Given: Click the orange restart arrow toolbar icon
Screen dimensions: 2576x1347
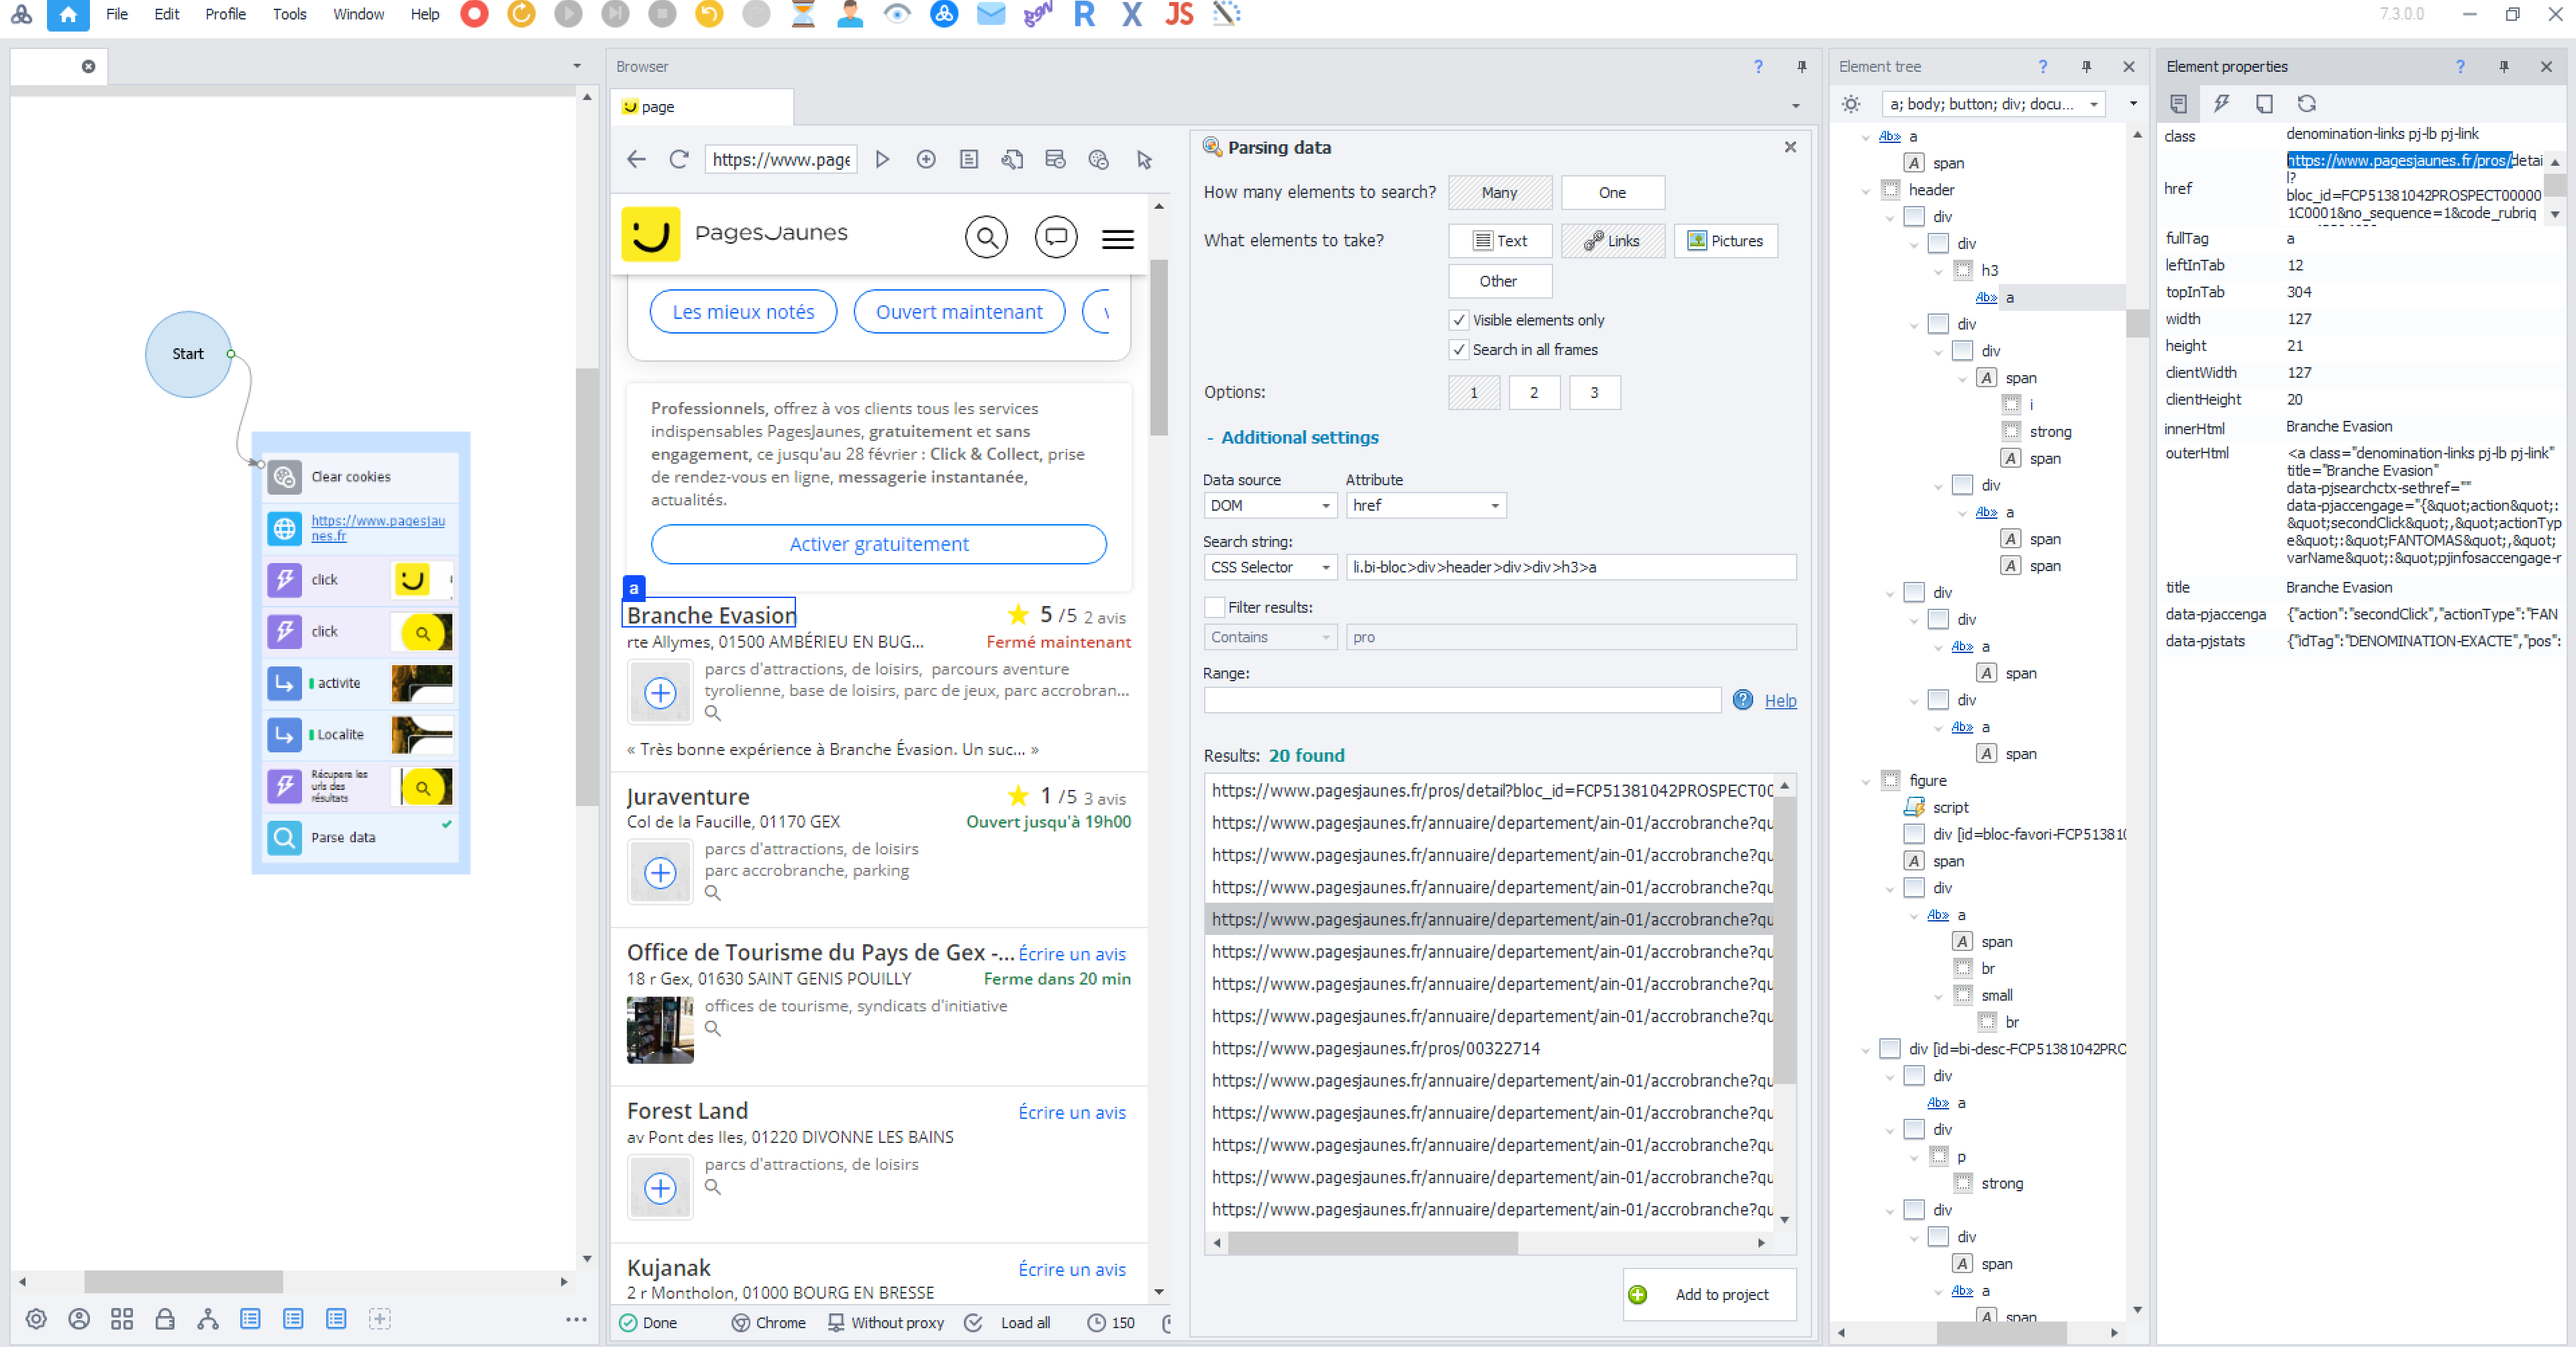Looking at the screenshot, I should [x=521, y=14].
